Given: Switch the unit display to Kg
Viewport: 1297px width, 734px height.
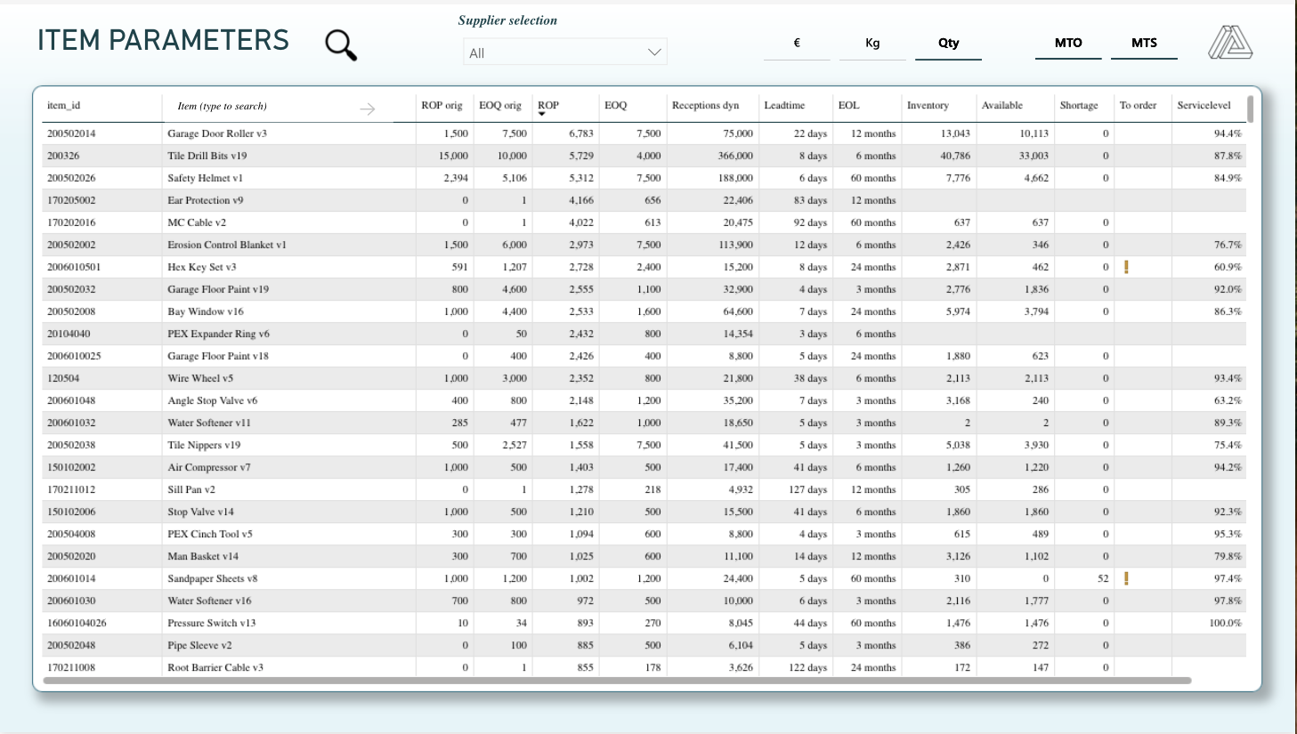Looking at the screenshot, I should click(x=871, y=42).
